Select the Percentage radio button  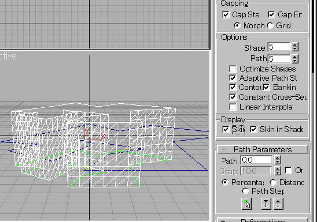tap(225, 182)
